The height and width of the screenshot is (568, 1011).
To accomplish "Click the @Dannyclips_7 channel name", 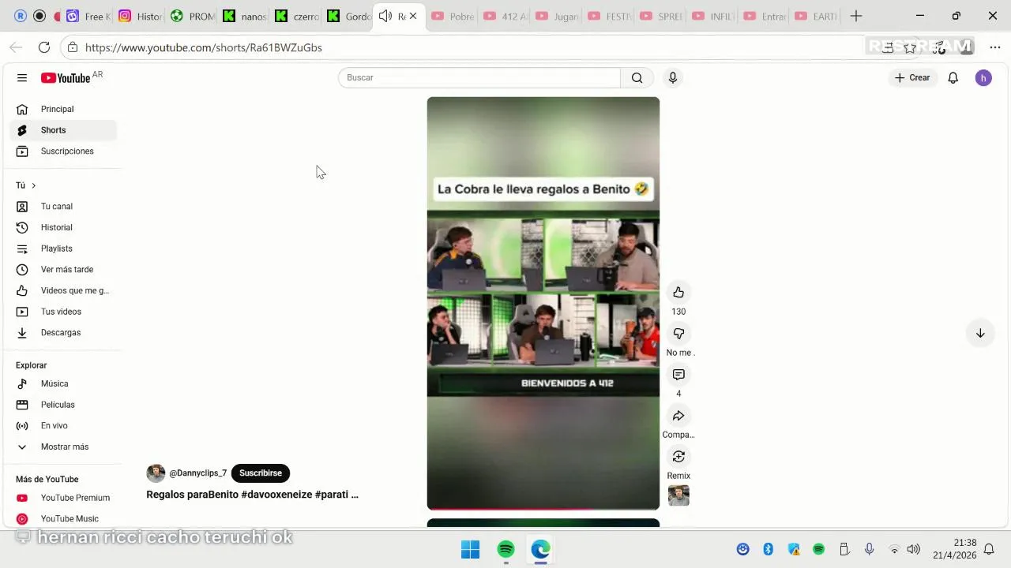I will point(197,473).
